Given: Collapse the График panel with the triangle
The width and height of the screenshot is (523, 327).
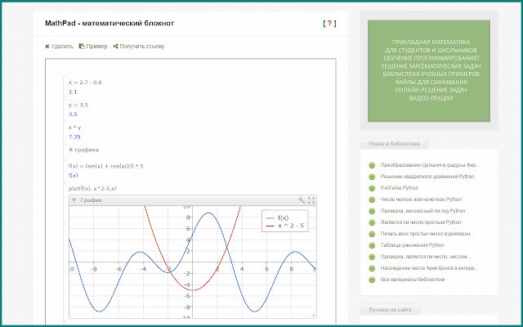Looking at the screenshot, I should click(x=74, y=200).
